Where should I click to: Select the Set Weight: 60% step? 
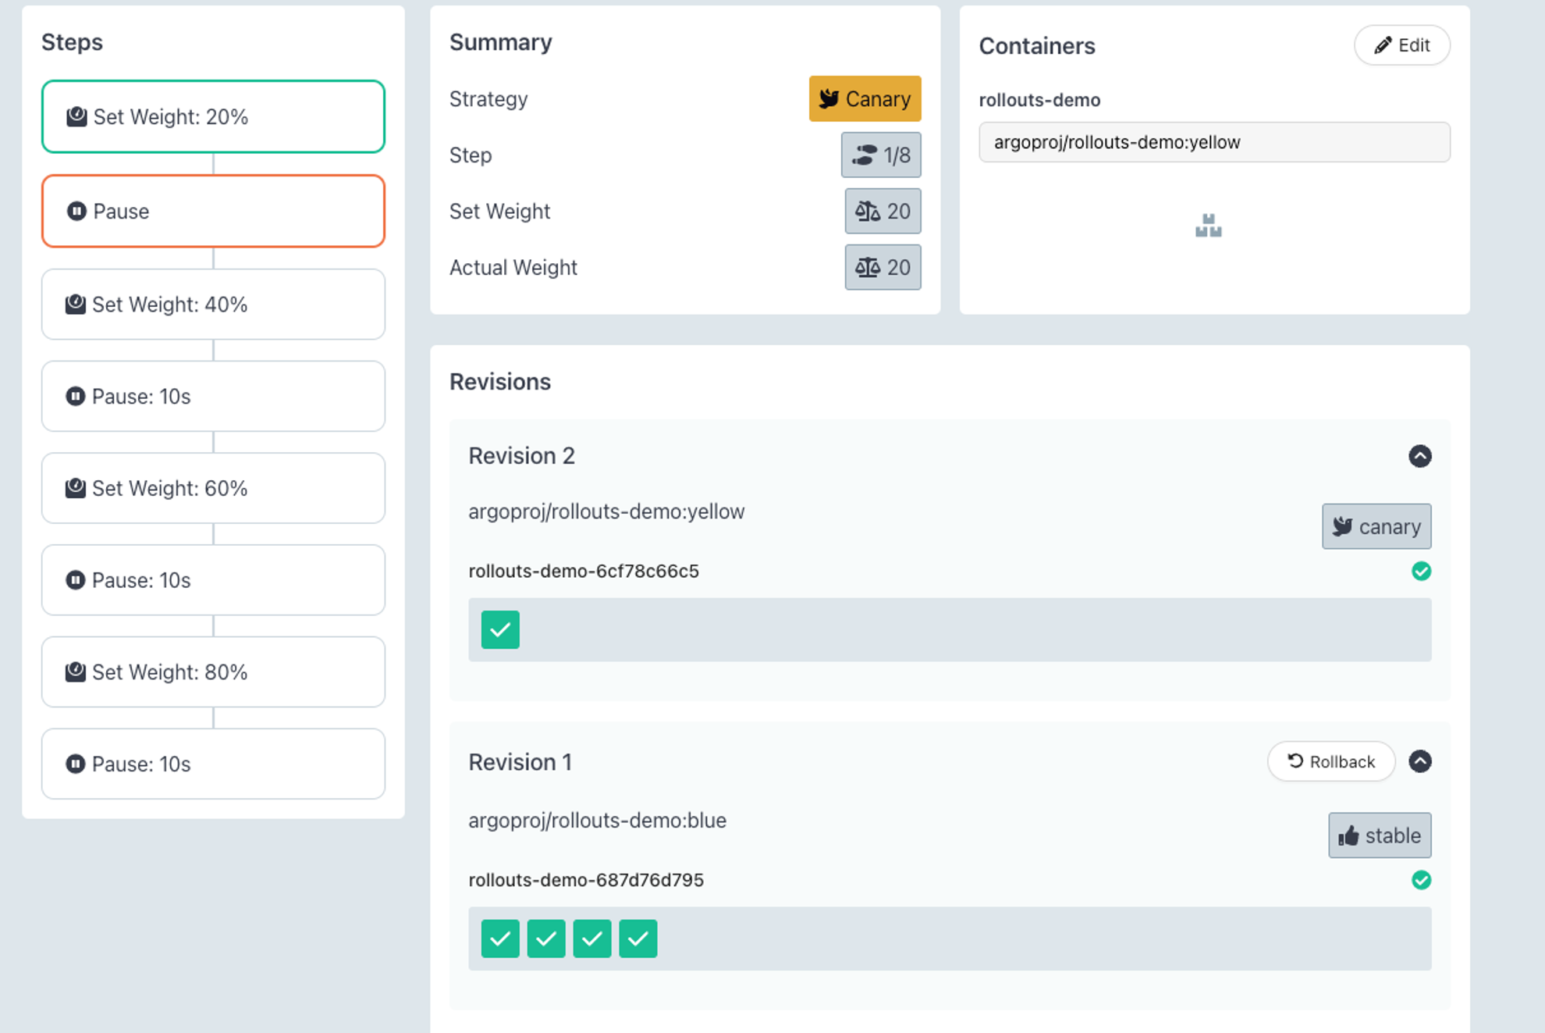(x=213, y=488)
